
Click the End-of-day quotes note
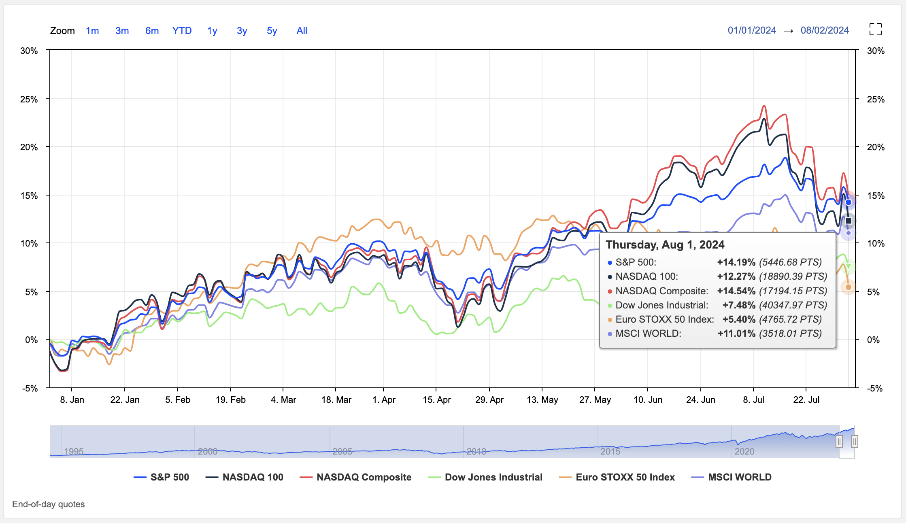point(49,504)
